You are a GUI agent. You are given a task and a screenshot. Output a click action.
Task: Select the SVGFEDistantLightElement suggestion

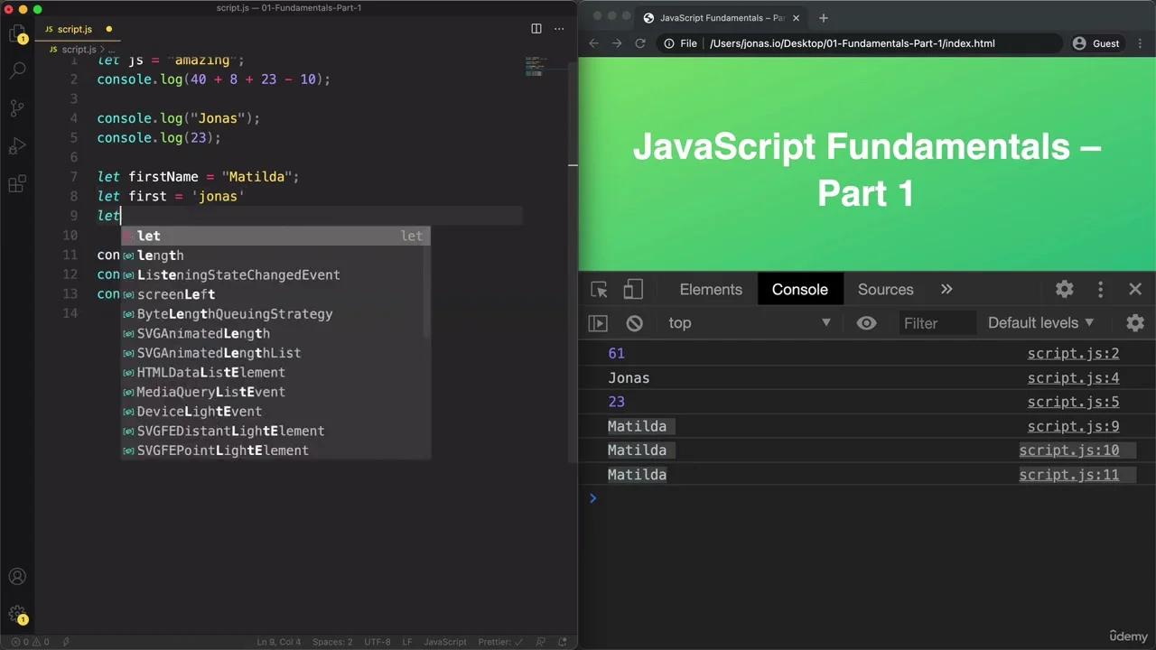pos(275,431)
